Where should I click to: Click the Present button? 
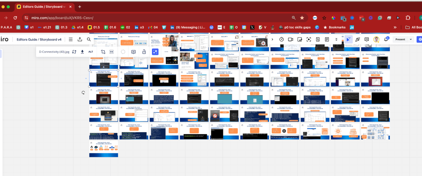(400, 39)
